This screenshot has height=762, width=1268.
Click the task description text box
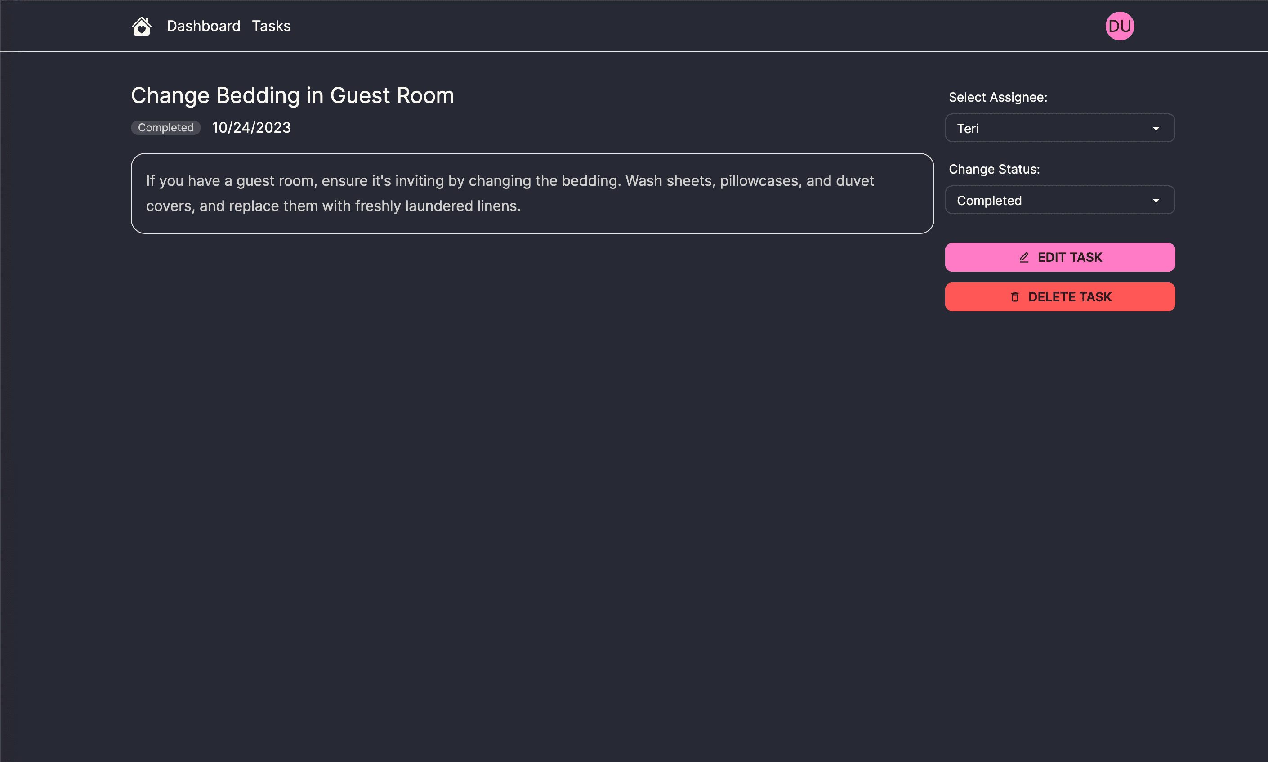point(532,193)
